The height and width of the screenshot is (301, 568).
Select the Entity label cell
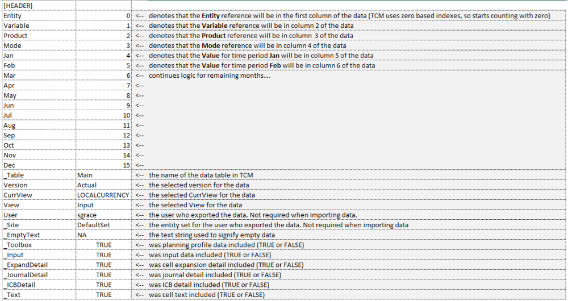39,15
